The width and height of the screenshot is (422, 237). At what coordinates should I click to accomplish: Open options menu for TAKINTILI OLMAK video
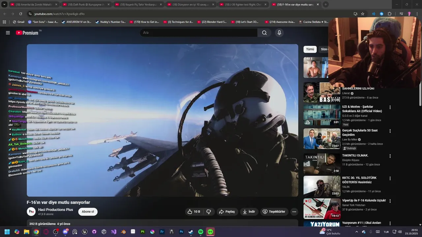[390, 156]
